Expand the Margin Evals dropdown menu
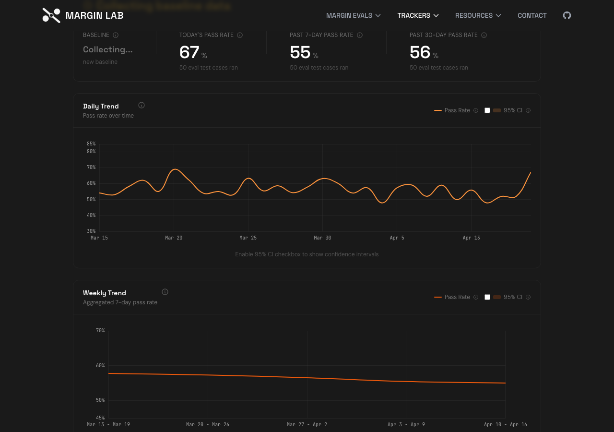 coord(353,15)
